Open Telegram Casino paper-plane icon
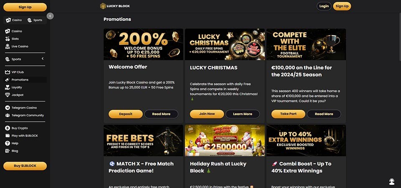 [x=8, y=108]
